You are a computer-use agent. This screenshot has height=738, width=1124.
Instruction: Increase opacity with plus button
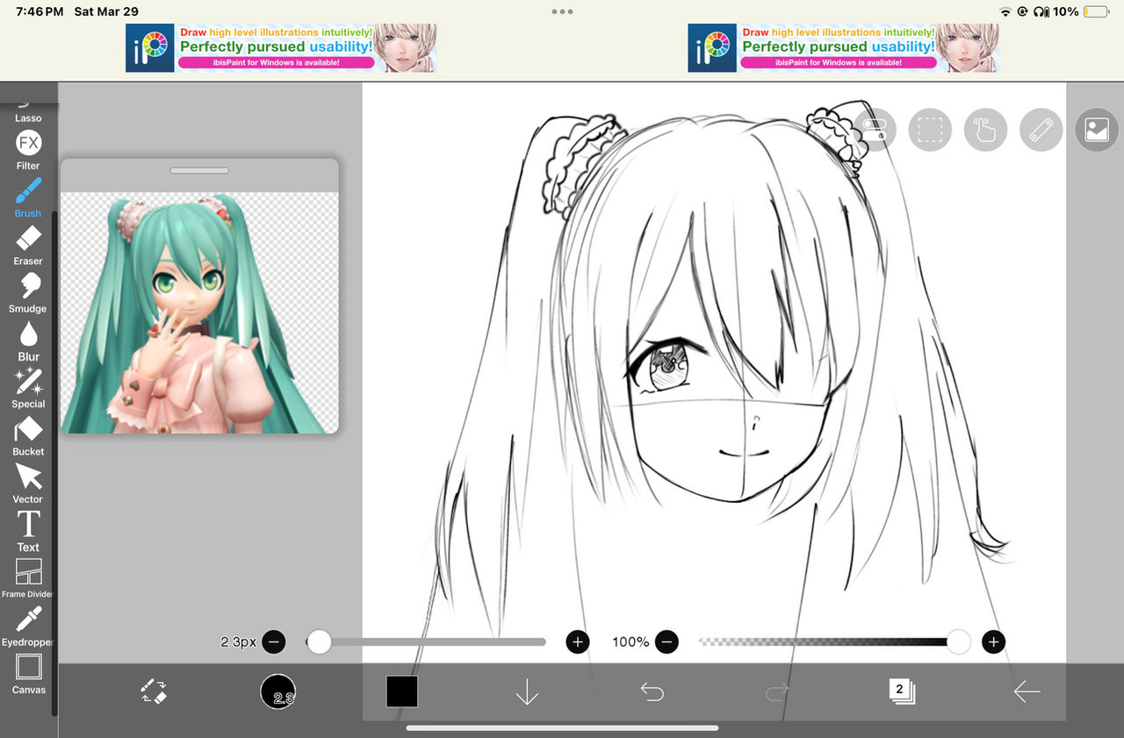(993, 641)
